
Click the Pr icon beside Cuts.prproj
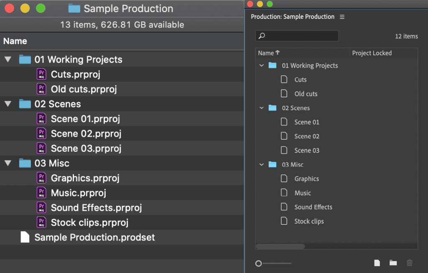pyautogui.click(x=41, y=74)
